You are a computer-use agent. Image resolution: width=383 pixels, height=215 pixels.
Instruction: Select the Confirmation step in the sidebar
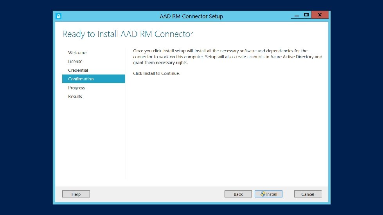tap(94, 79)
